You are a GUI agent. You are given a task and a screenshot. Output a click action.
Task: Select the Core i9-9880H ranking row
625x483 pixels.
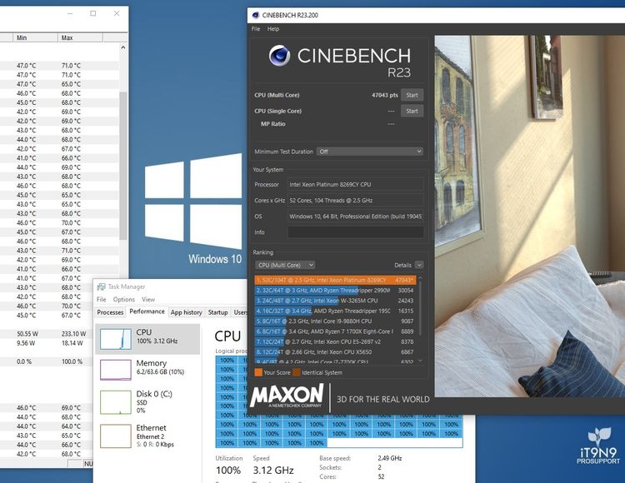point(335,321)
